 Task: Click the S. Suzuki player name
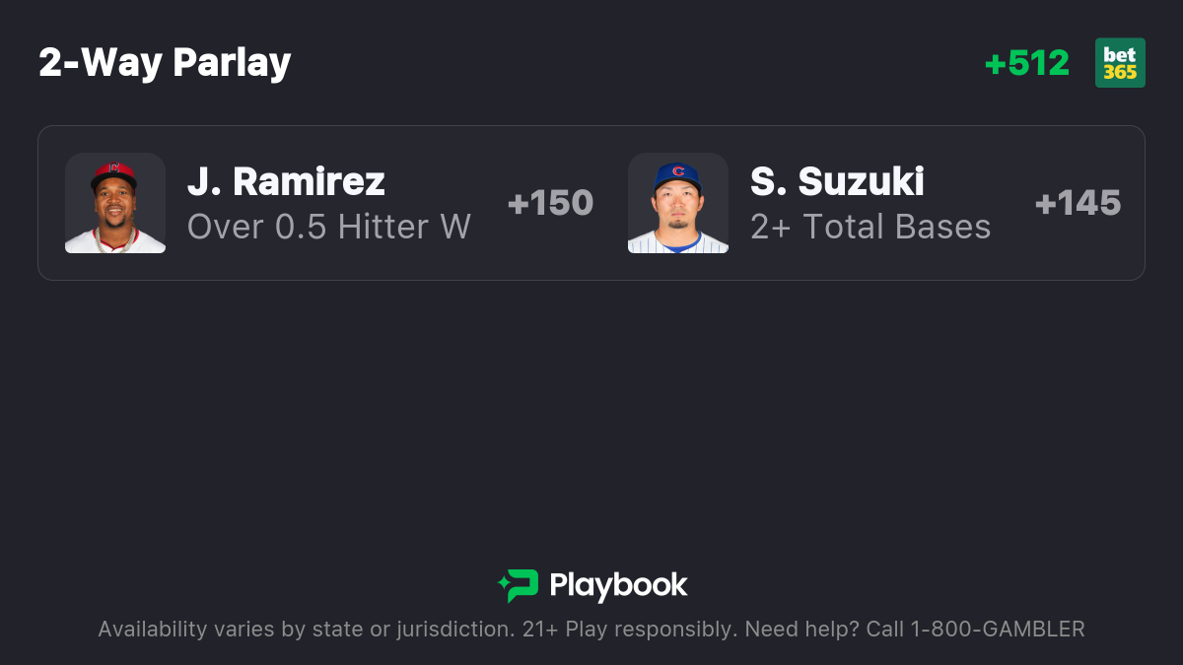837,181
